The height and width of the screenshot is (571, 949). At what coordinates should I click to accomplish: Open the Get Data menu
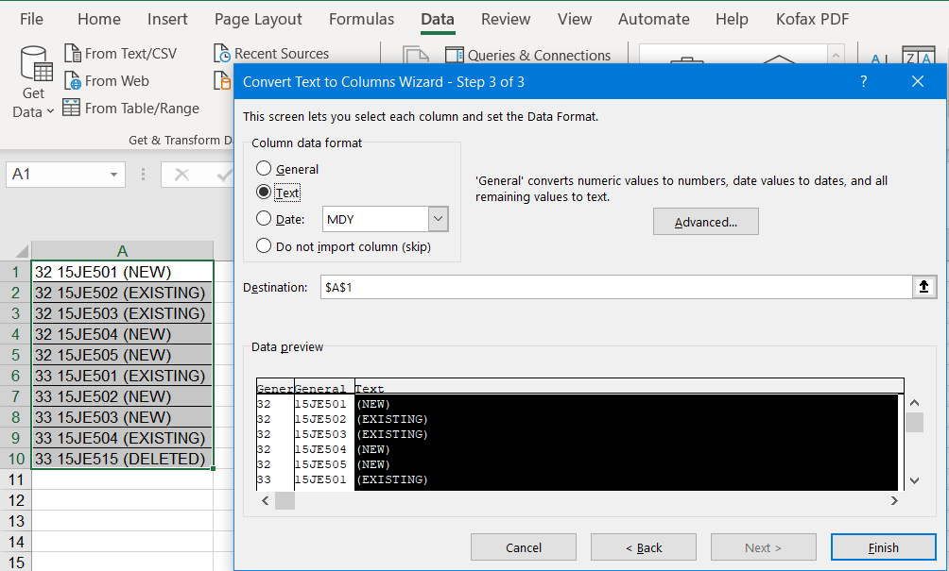(x=33, y=82)
